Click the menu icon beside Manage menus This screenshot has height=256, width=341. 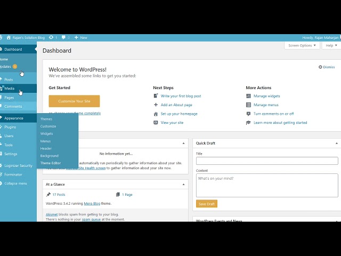pyautogui.click(x=248, y=105)
